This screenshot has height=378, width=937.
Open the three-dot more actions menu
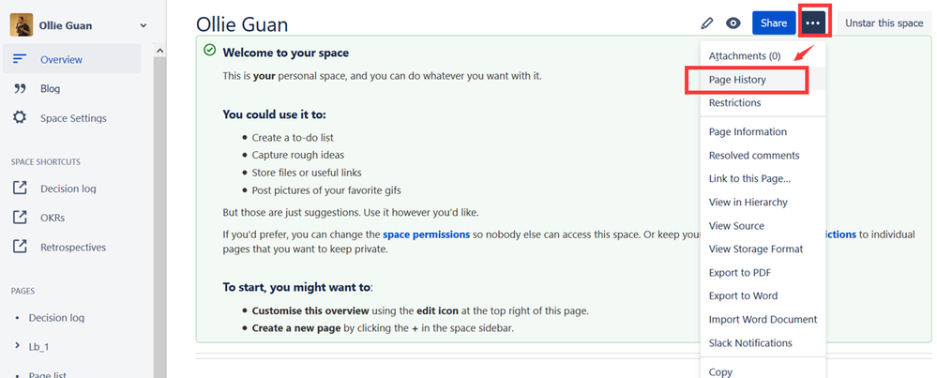(812, 23)
